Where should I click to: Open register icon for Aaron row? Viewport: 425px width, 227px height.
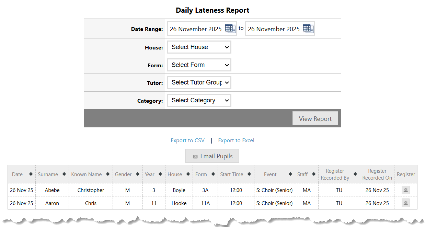click(405, 203)
